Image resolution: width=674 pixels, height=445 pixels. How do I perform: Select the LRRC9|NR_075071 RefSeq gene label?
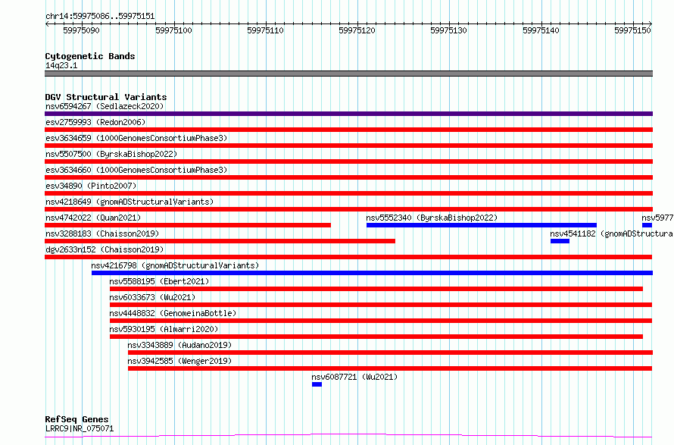[x=80, y=428]
